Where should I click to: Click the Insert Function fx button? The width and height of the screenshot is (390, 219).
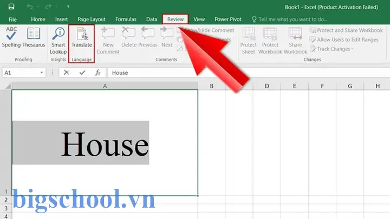click(x=97, y=73)
